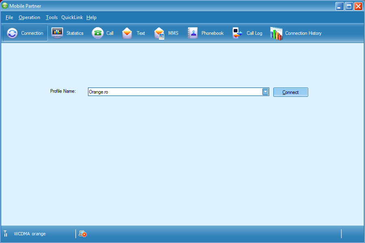The image size is (365, 243).
Task: Open the Call Log icon
Action: [x=237, y=33]
